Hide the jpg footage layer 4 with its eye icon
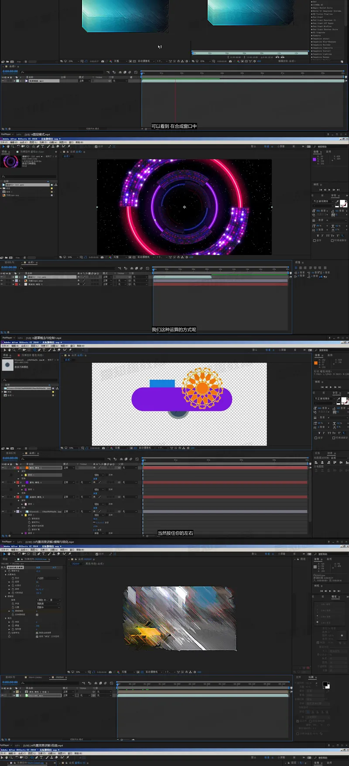Image resolution: width=349 pixels, height=766 pixels. click(3, 511)
